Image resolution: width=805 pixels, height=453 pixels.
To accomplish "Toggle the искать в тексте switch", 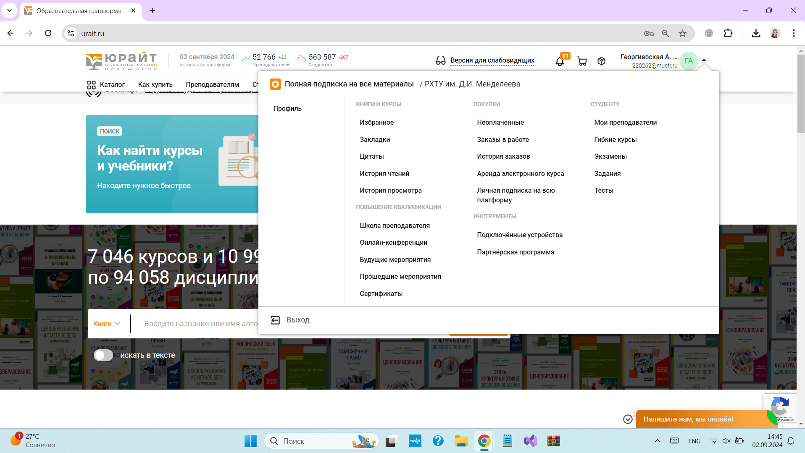I will coord(103,355).
